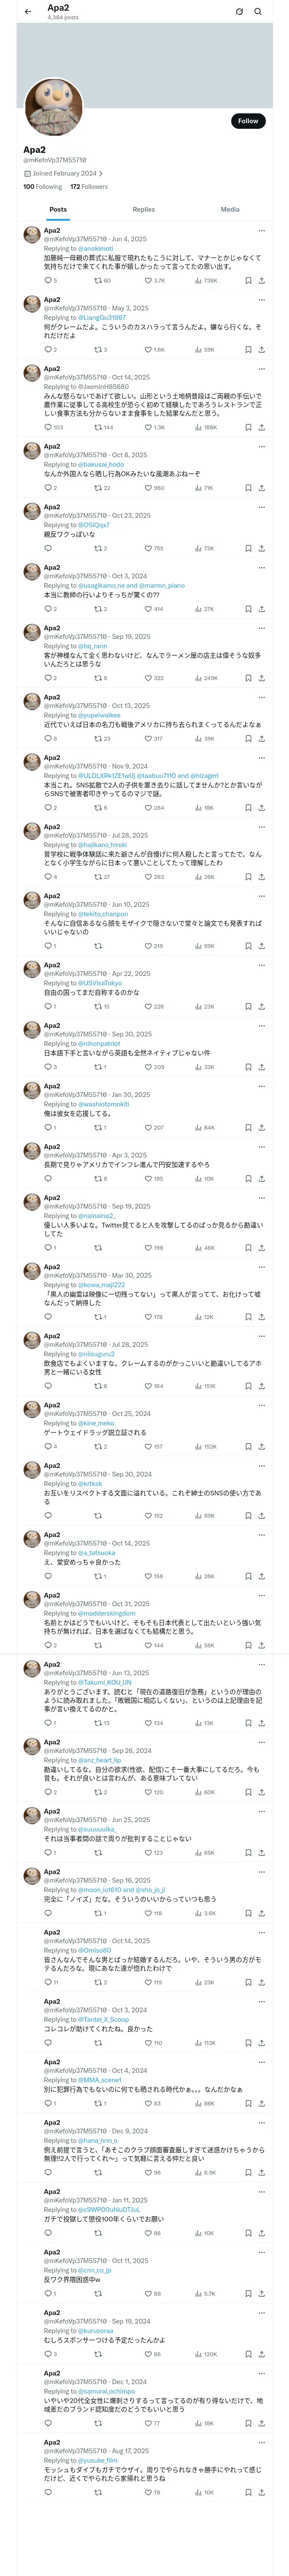Screen dimensions: 289x2576
Task: Open the more menu on the @anokimoti reply
Action: [x=261, y=231]
